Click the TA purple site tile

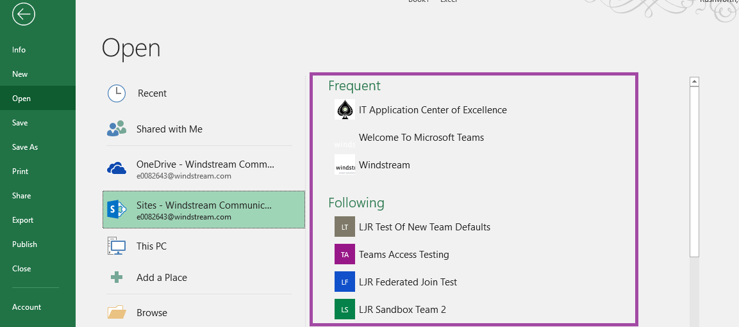pyautogui.click(x=345, y=255)
